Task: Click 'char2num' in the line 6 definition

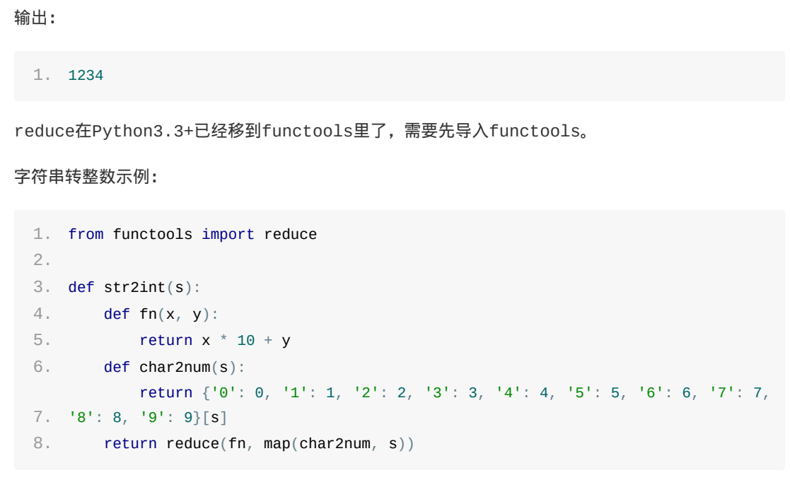Action: point(175,367)
